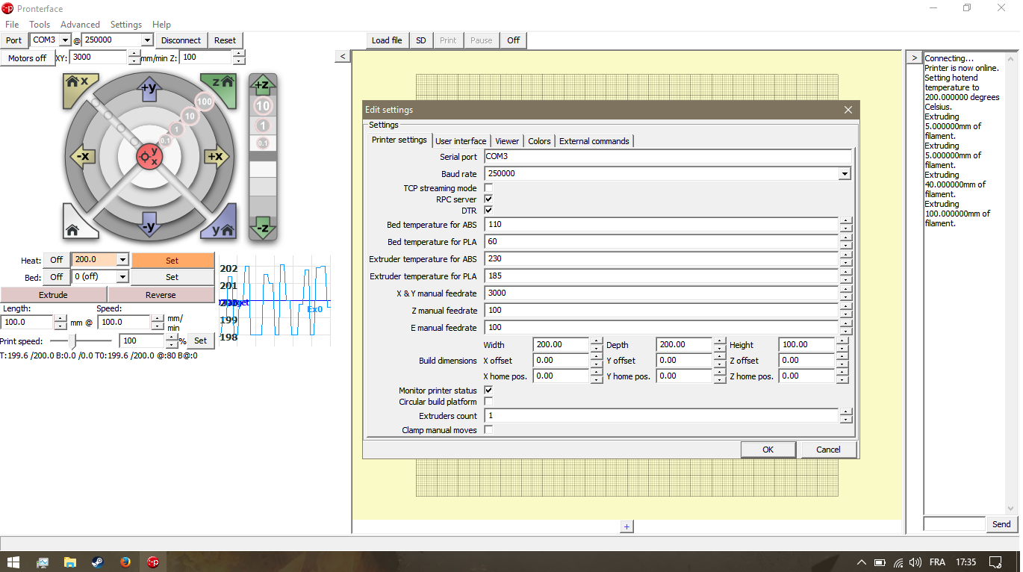Viewport: 1023px width, 572px height.
Task: Click the red XY center icon on the jog wheel
Action: (149, 156)
